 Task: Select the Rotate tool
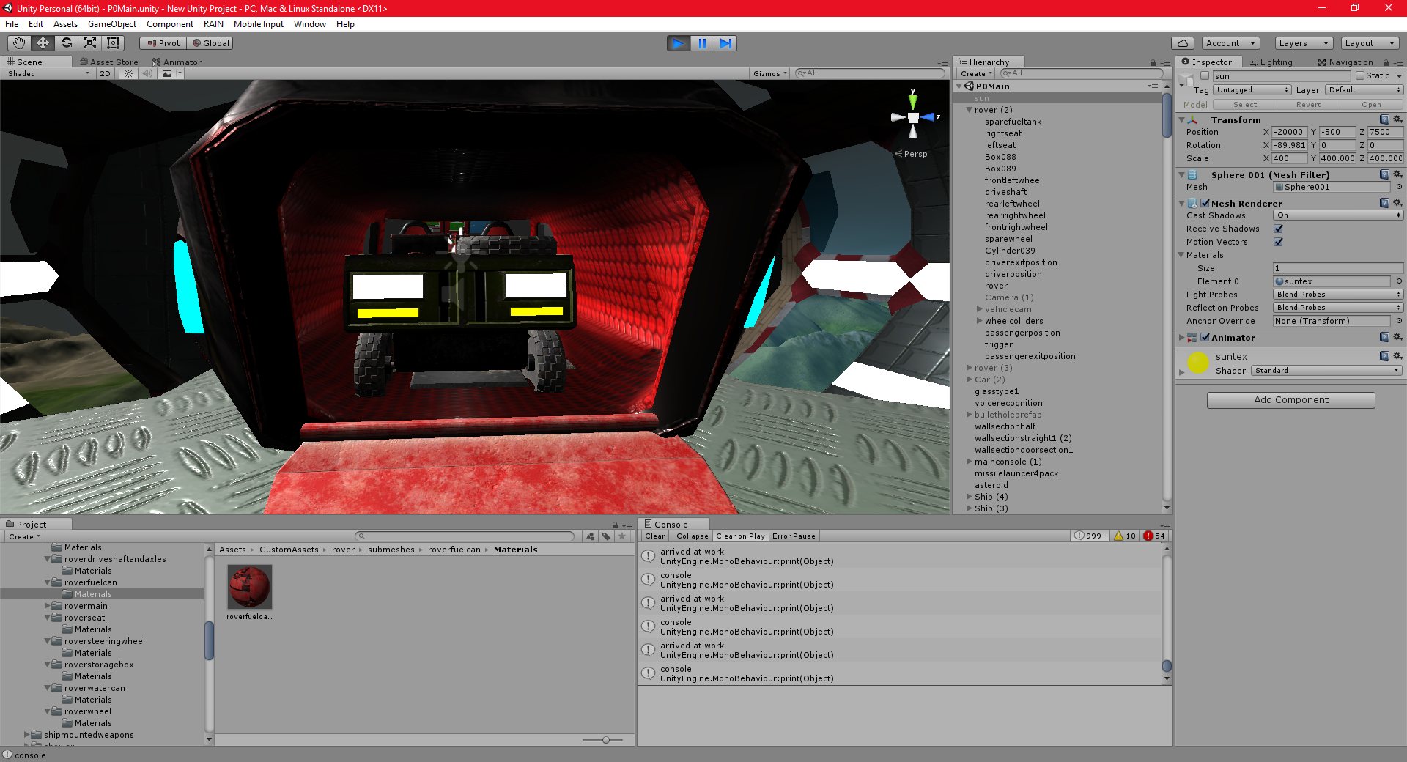pos(66,43)
